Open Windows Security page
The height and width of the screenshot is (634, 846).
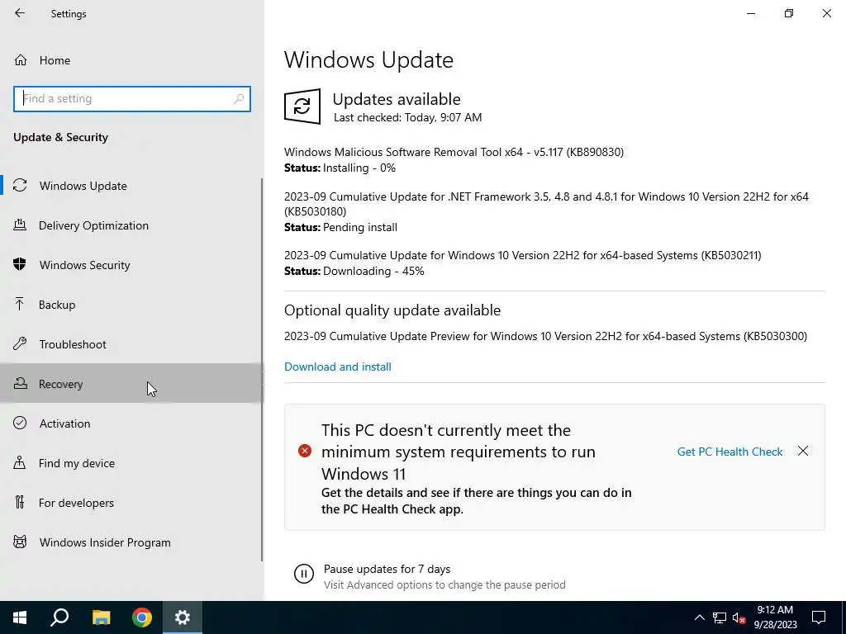[85, 265]
